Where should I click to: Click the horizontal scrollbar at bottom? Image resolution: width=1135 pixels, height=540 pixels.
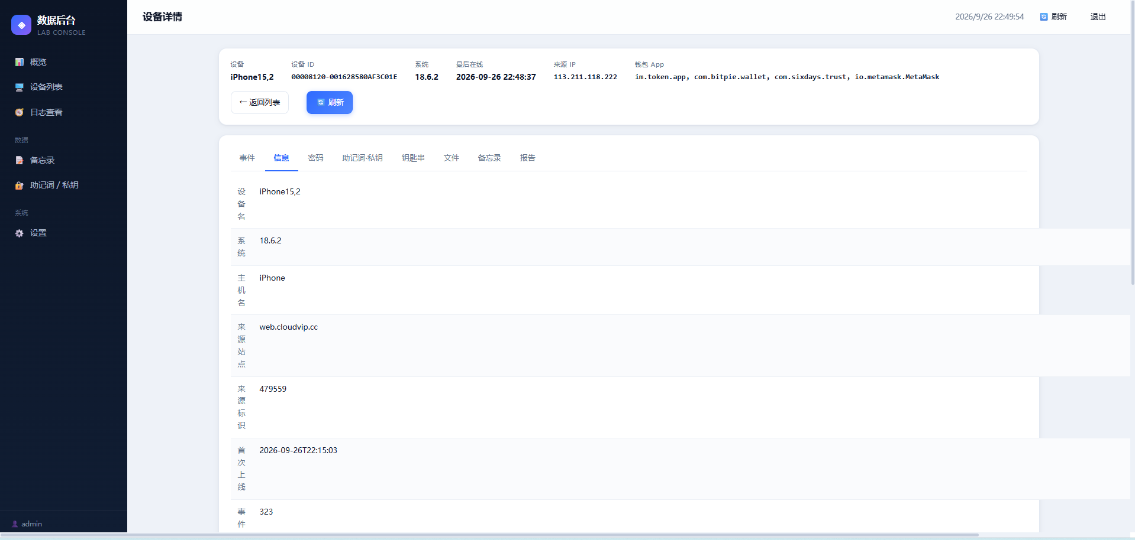pos(490,535)
